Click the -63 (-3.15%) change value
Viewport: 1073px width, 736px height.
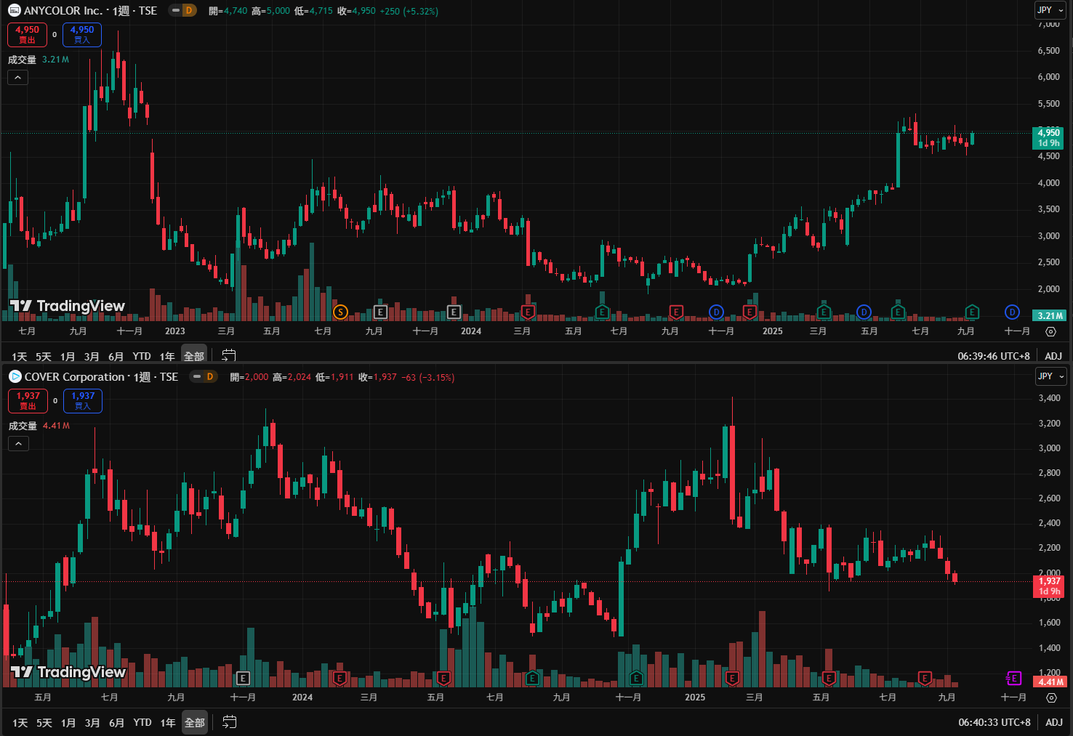pos(429,377)
